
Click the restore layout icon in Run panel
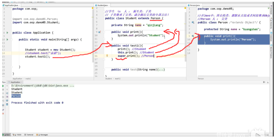(3, 105)
